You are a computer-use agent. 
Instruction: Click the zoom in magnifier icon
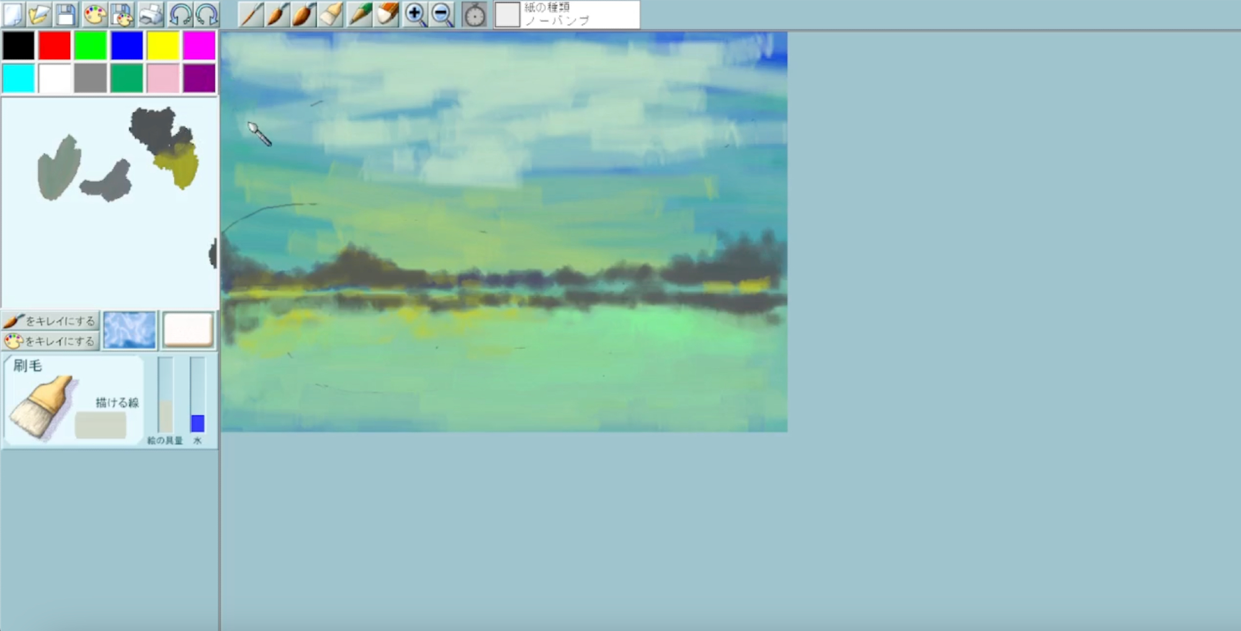pos(414,14)
